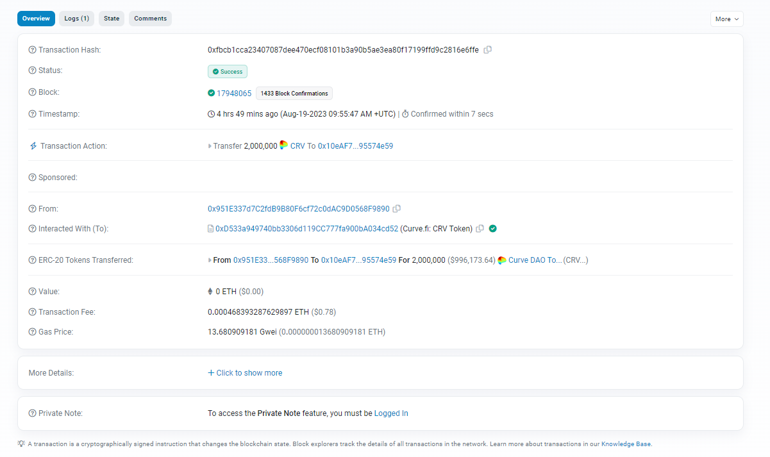770x457 pixels.
Task: Click the Curve DAO token logo icon
Action: [x=502, y=260]
